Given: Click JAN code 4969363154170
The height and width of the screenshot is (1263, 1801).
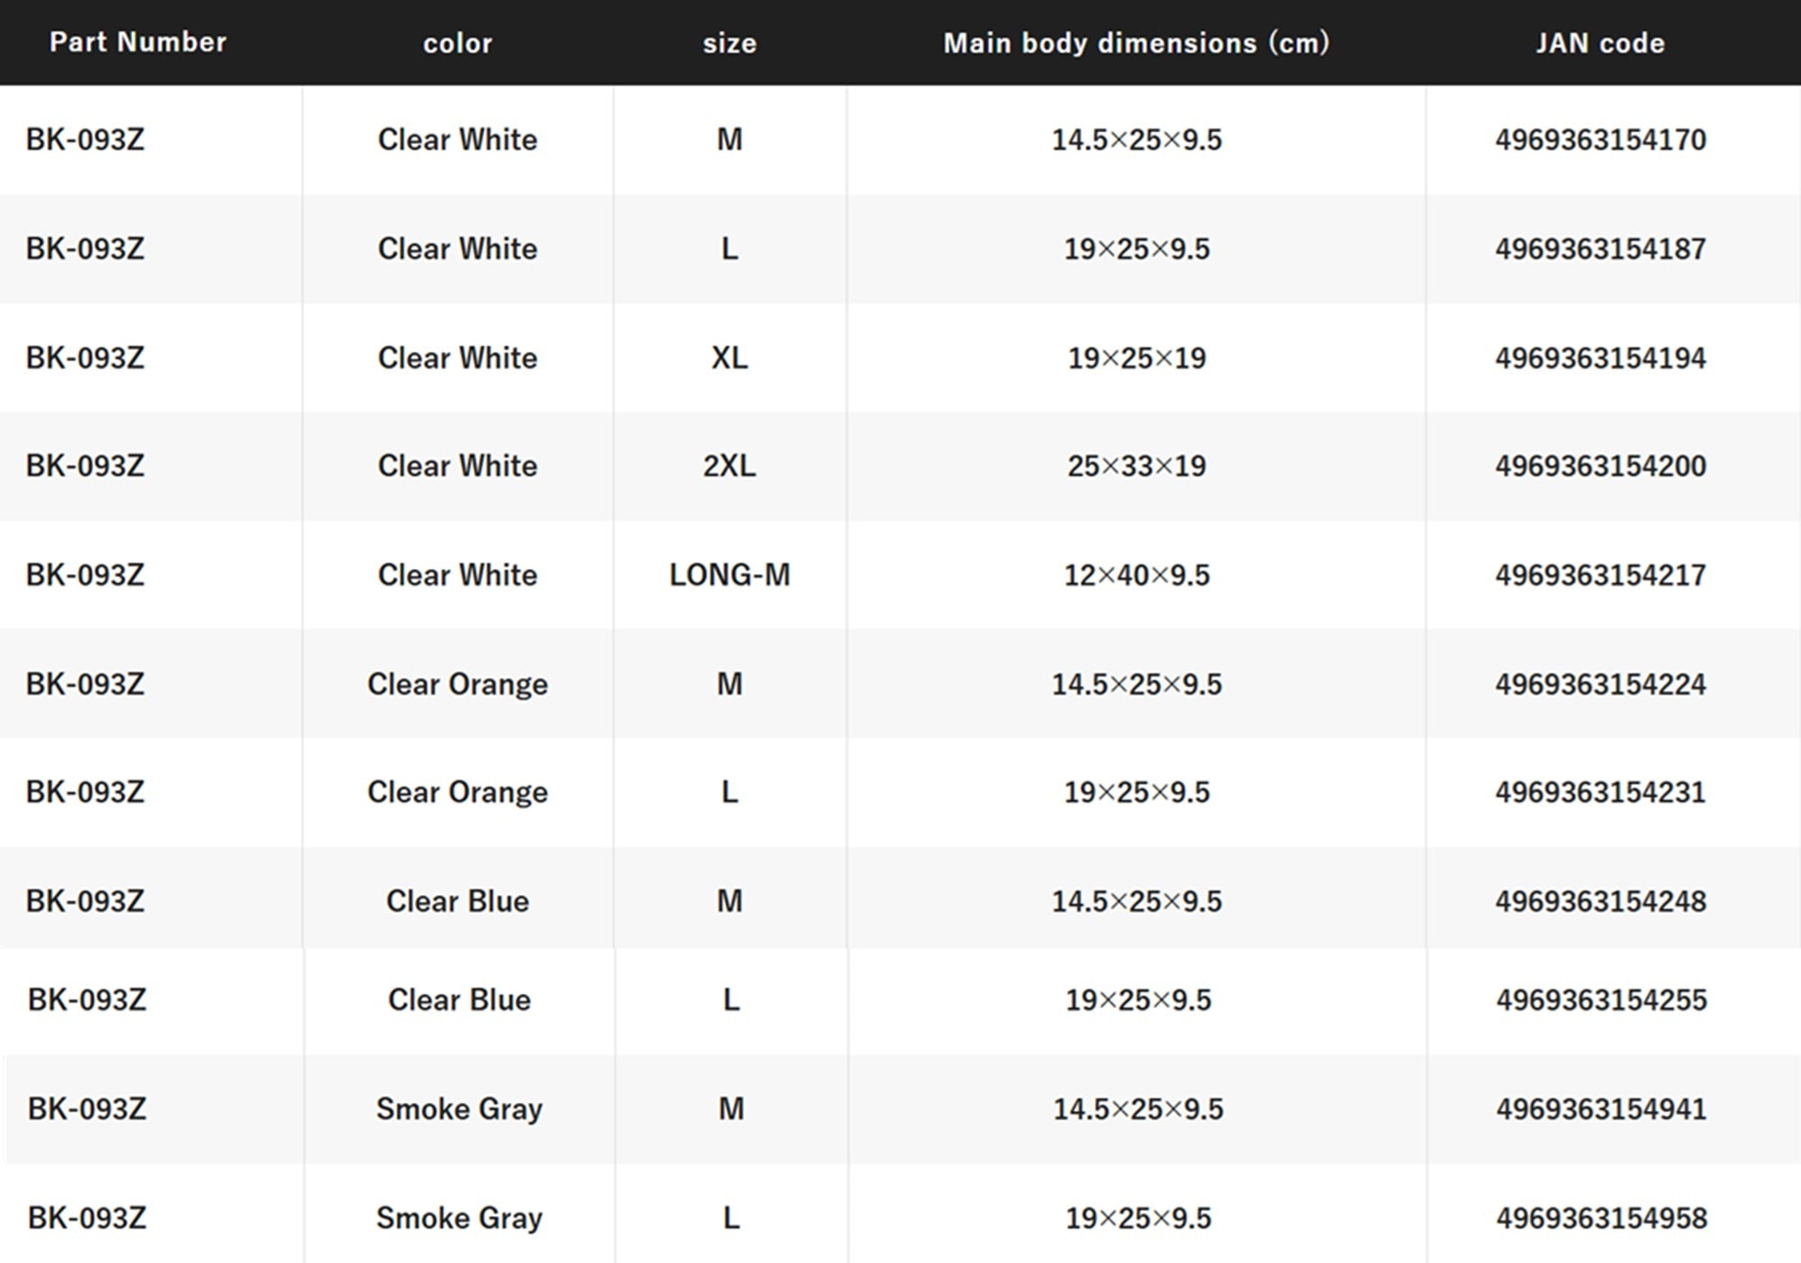Looking at the screenshot, I should click(1600, 140).
